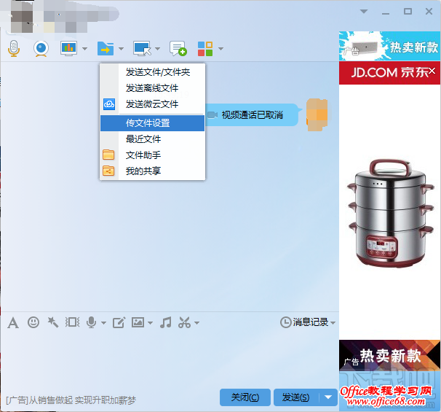
Task: Expand the remote desktop dropdown arrow
Action: 157,49
